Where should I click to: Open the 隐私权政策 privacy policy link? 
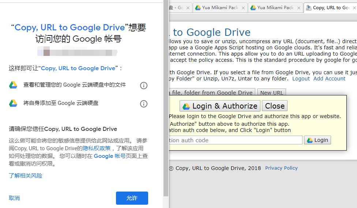(97, 148)
